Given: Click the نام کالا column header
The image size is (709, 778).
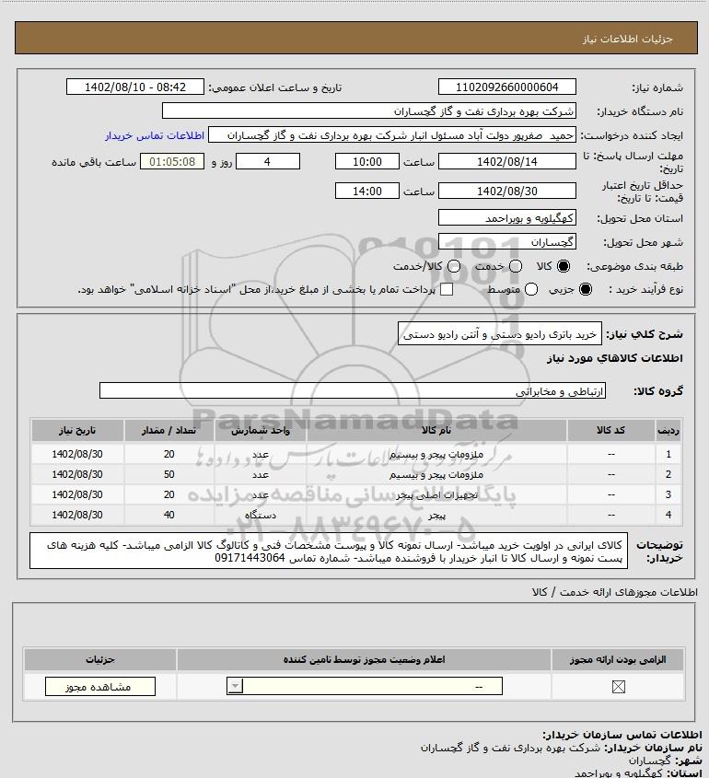Looking at the screenshot, I should click(436, 430).
